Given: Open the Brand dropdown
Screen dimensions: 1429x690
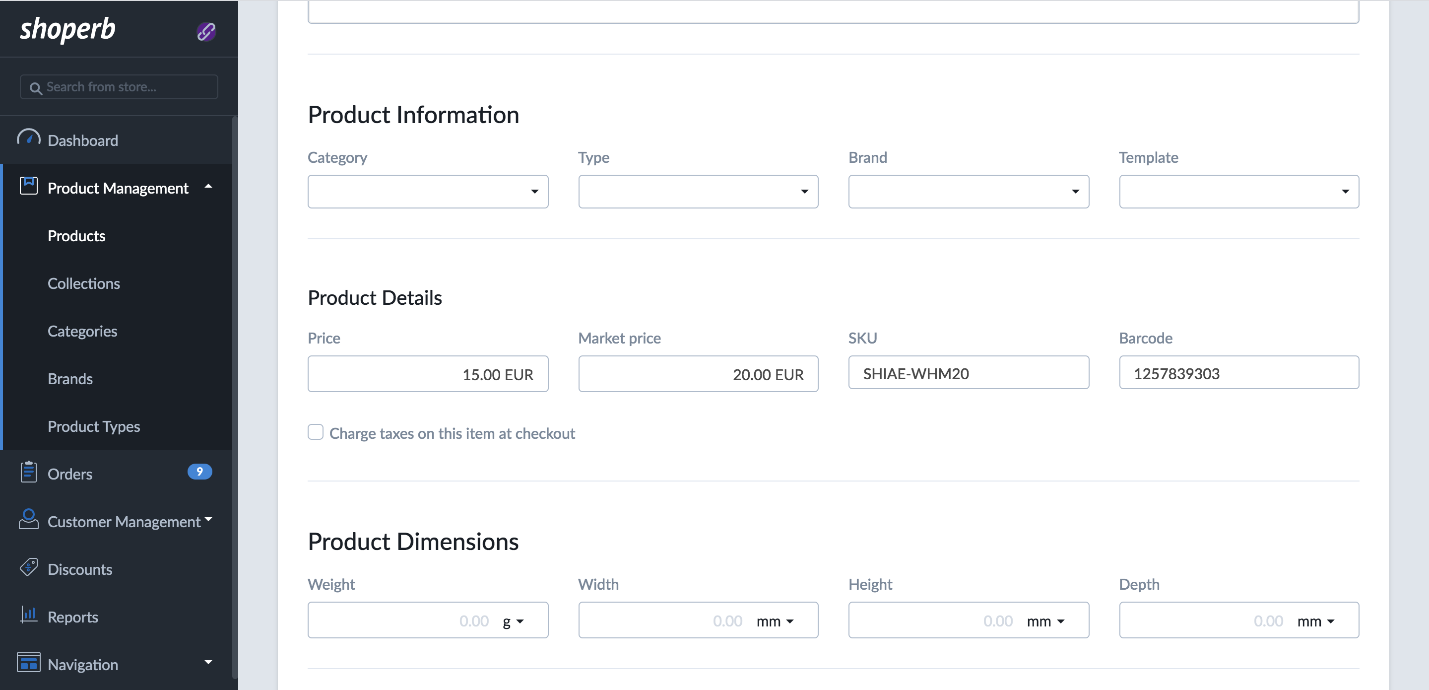Looking at the screenshot, I should (x=969, y=192).
